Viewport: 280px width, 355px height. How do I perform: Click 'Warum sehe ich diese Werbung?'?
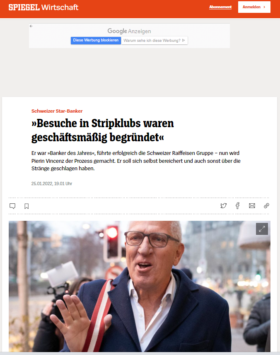tap(154, 41)
